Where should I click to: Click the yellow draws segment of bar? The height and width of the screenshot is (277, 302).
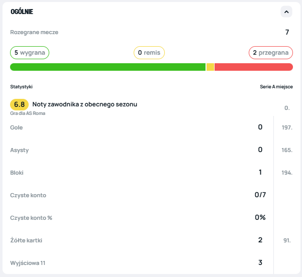[x=210, y=67]
